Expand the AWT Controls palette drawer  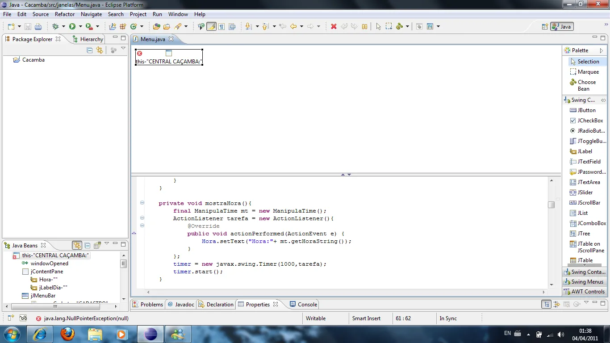[584, 292]
